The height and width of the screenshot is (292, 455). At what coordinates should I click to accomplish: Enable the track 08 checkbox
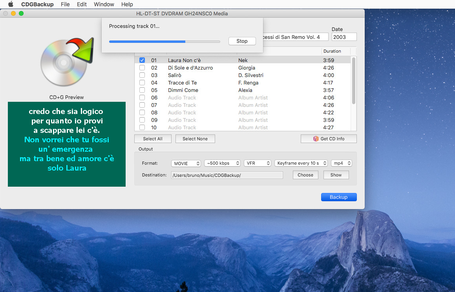point(142,113)
